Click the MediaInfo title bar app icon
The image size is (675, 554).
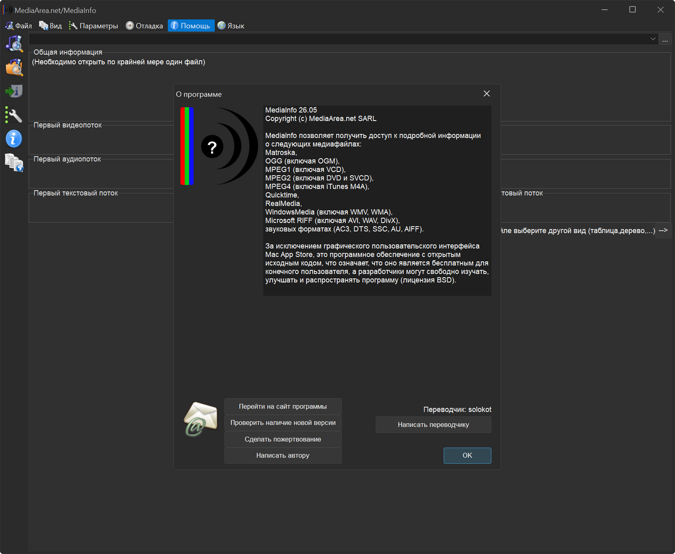coord(8,10)
